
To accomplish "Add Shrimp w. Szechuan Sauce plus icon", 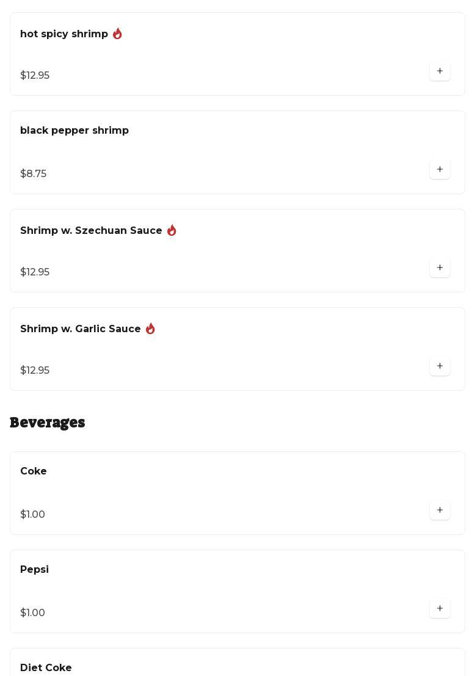I will click(440, 268).
